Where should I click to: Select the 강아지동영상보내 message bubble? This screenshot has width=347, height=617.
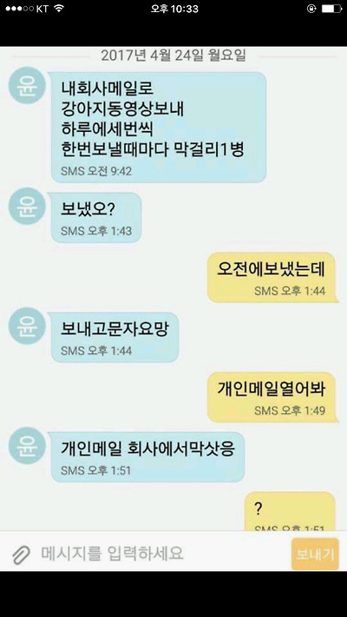coord(159,127)
